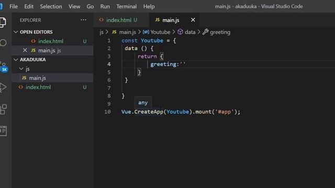This screenshot has height=188, width=335.
Task: Open the Help menu
Action: (x=149, y=6)
